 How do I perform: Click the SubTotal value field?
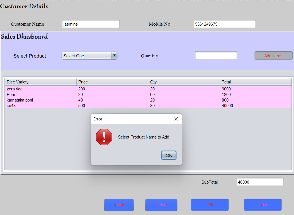pyautogui.click(x=260, y=182)
